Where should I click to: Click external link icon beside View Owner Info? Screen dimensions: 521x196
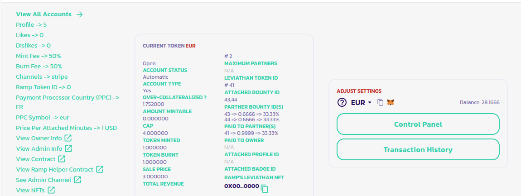click(68, 138)
